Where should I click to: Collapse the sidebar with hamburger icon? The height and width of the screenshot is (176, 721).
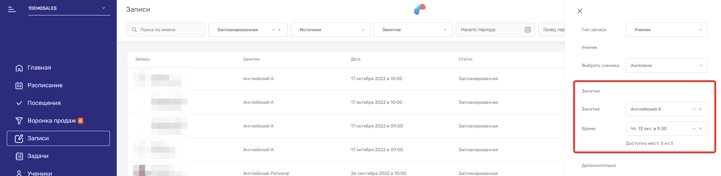pos(12,9)
